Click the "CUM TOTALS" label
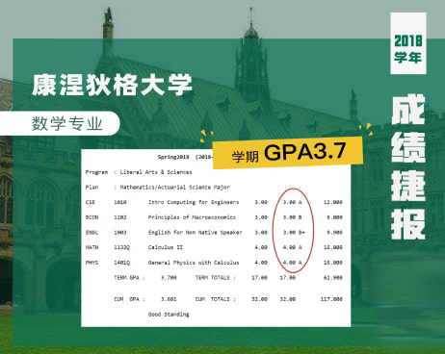The image size is (445, 354). (216, 299)
